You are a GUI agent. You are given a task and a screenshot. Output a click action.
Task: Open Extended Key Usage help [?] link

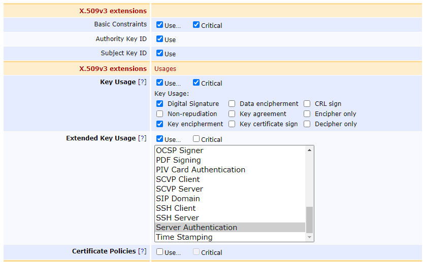pos(142,138)
